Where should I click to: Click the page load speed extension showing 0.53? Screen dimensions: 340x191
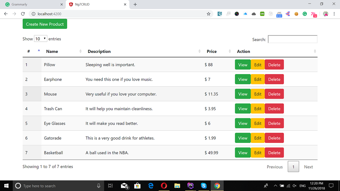(x=279, y=14)
